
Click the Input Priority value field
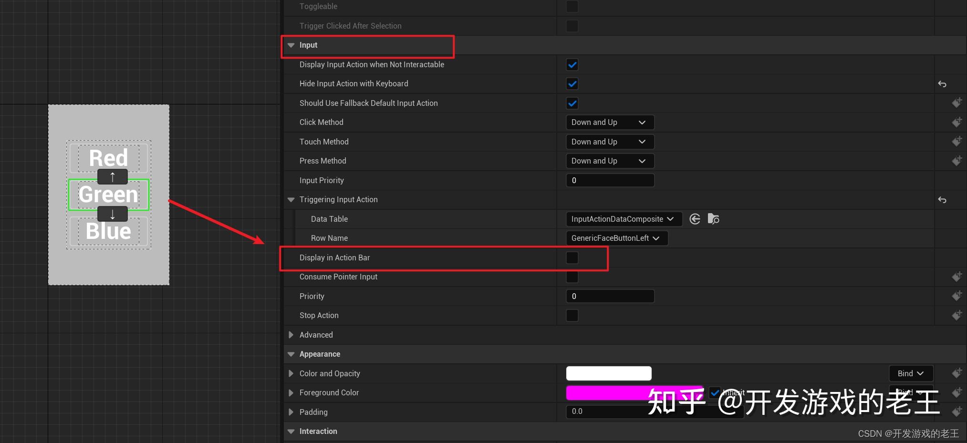610,180
